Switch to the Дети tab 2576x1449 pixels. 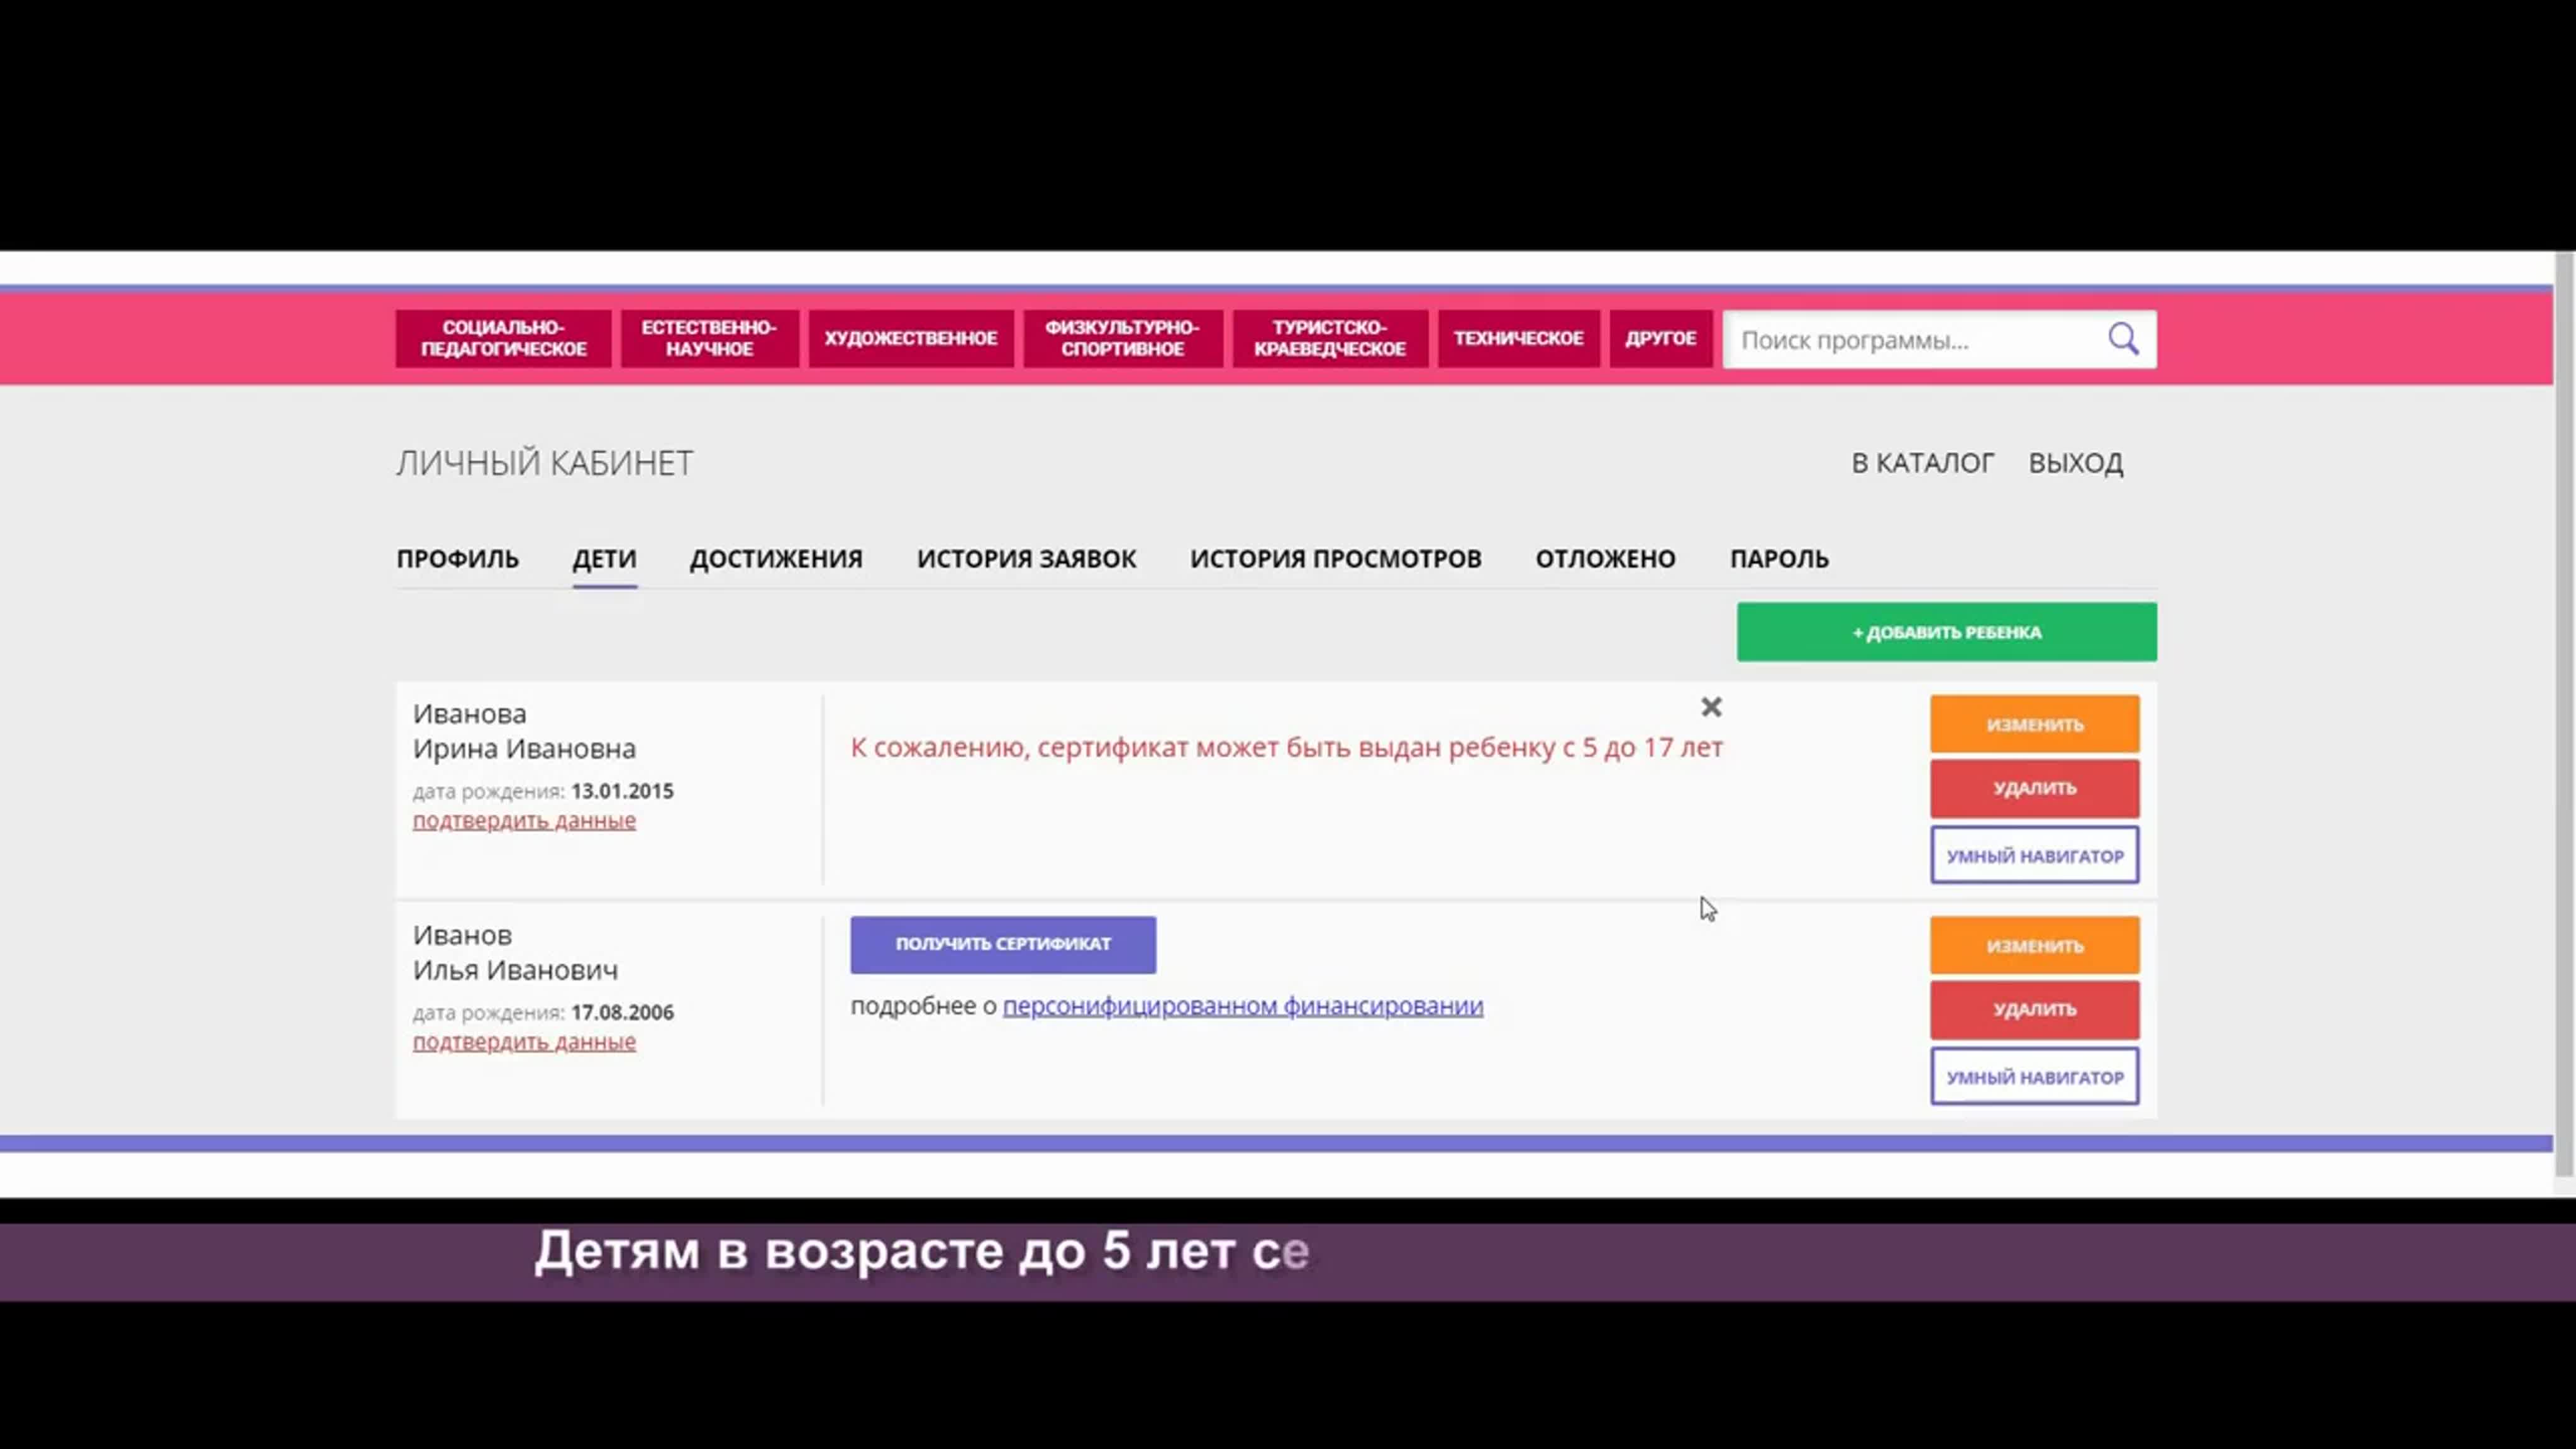click(x=604, y=558)
